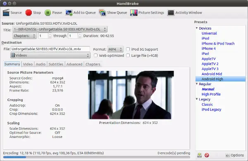
Task: Go to the Advanced tab
Action: 74,64
